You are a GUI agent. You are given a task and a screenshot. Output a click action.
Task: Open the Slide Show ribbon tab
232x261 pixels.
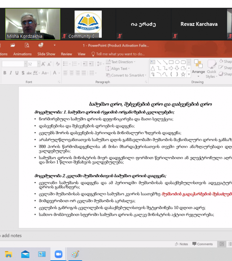[x=46, y=54]
